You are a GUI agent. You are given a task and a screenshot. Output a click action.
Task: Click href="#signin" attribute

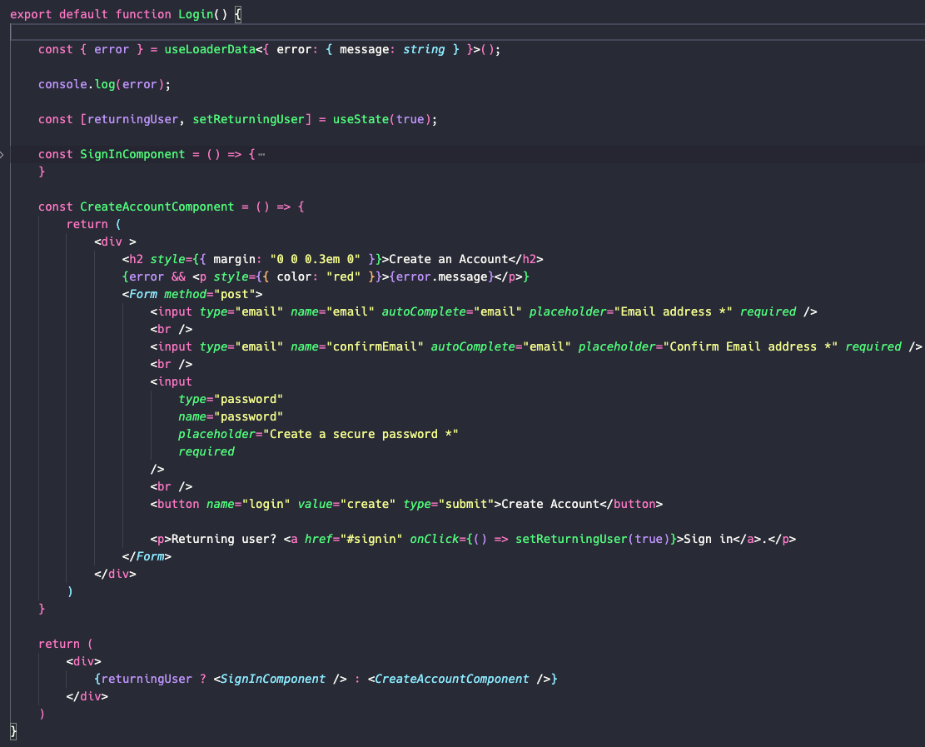(x=353, y=540)
